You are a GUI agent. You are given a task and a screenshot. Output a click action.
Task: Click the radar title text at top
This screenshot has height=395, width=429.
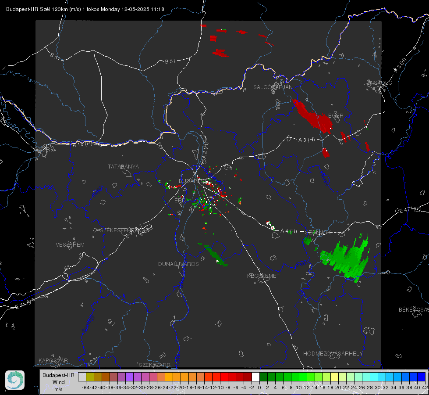(x=85, y=9)
